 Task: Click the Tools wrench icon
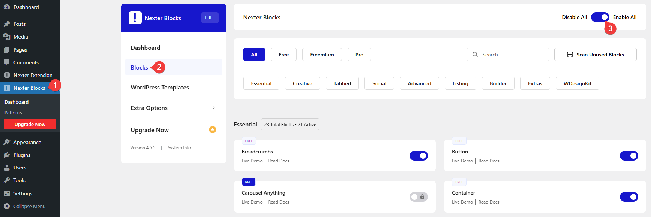pos(7,180)
